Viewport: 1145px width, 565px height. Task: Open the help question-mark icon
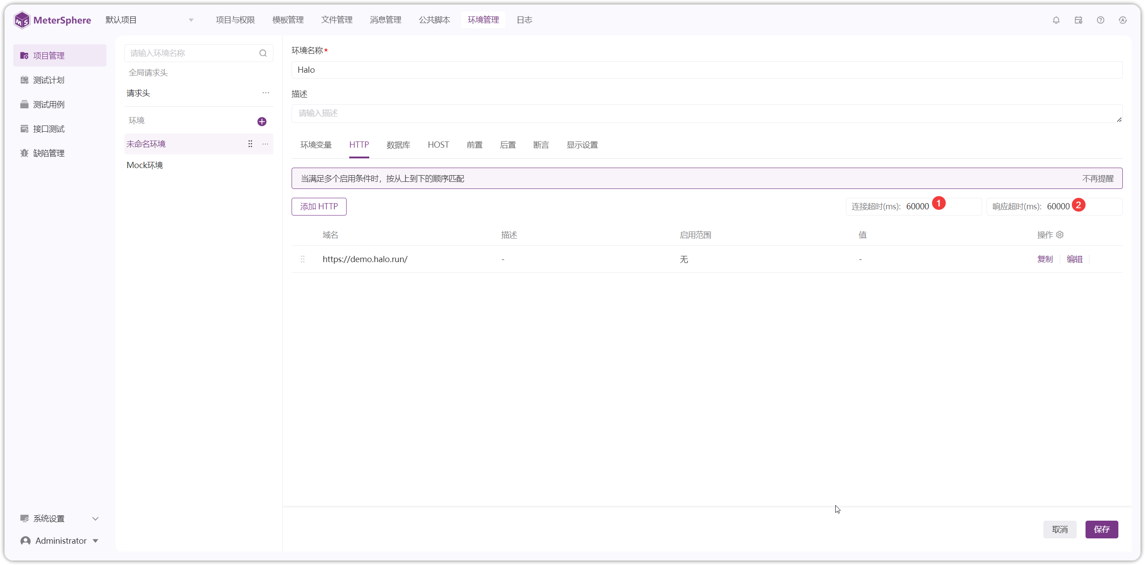1101,20
